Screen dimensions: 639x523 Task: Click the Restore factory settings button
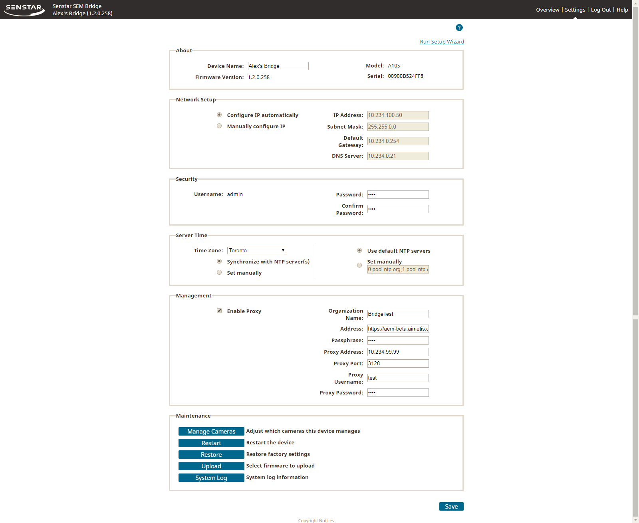tap(211, 454)
